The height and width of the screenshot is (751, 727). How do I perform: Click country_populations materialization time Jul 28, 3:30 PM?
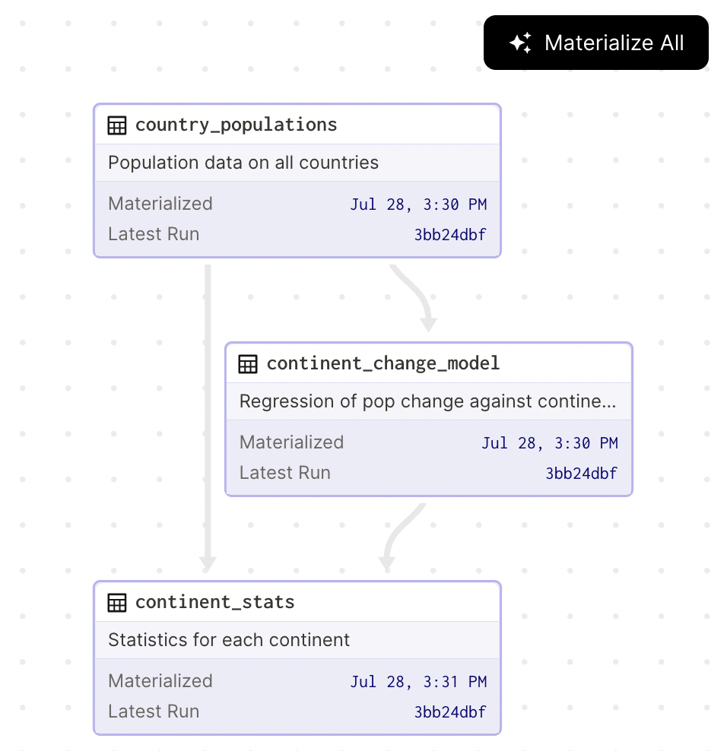point(418,204)
